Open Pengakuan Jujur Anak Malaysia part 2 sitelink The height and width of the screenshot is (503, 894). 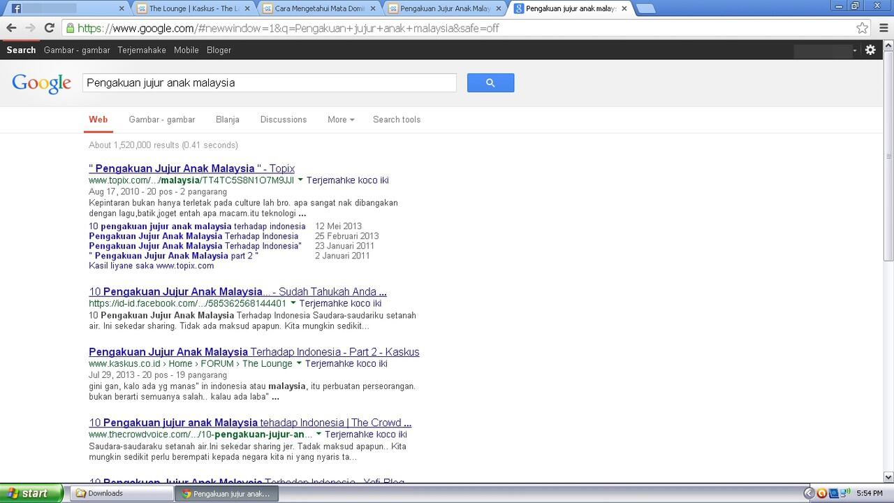coord(173,256)
